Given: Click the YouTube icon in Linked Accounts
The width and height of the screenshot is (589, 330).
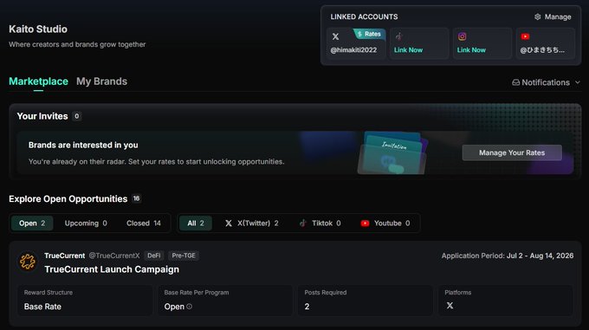Looking at the screenshot, I should (x=525, y=36).
